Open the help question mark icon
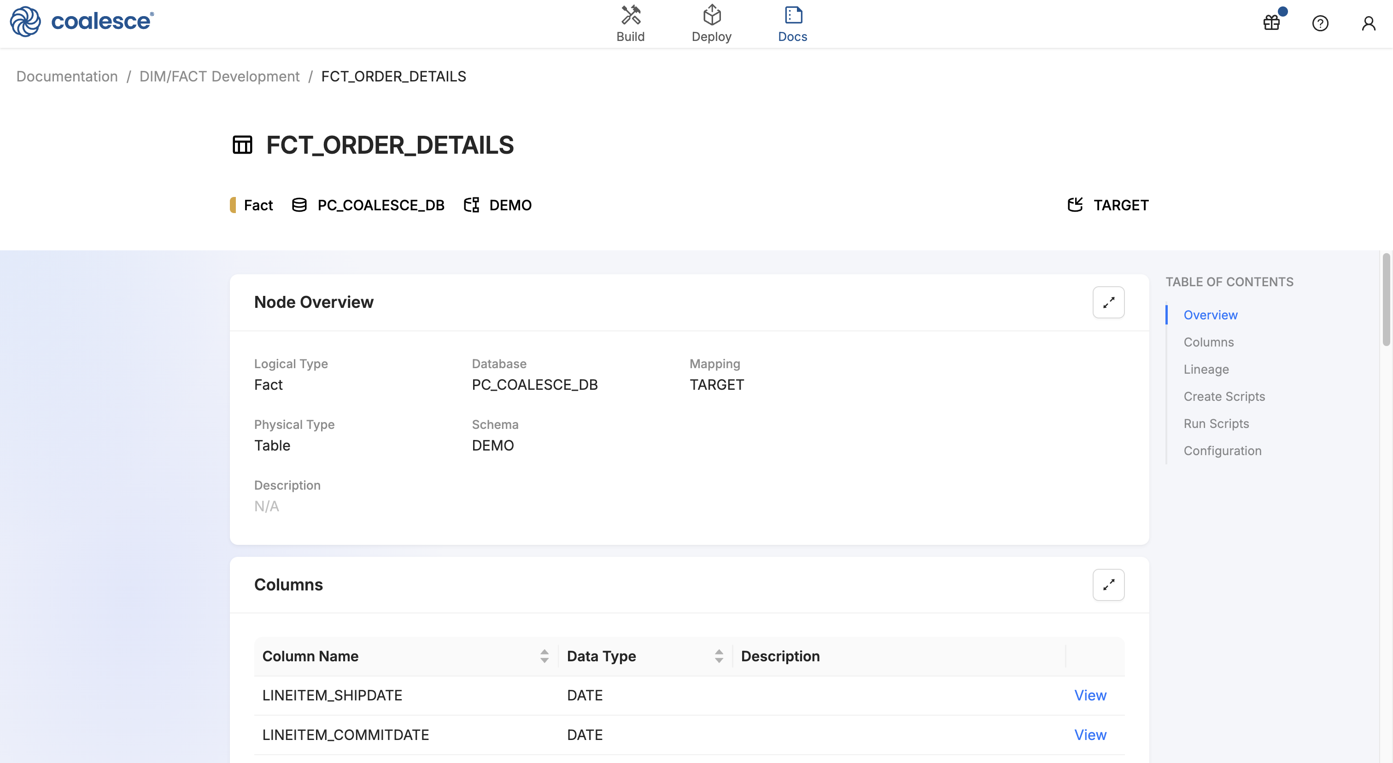Viewport: 1393px width, 763px height. coord(1320,23)
